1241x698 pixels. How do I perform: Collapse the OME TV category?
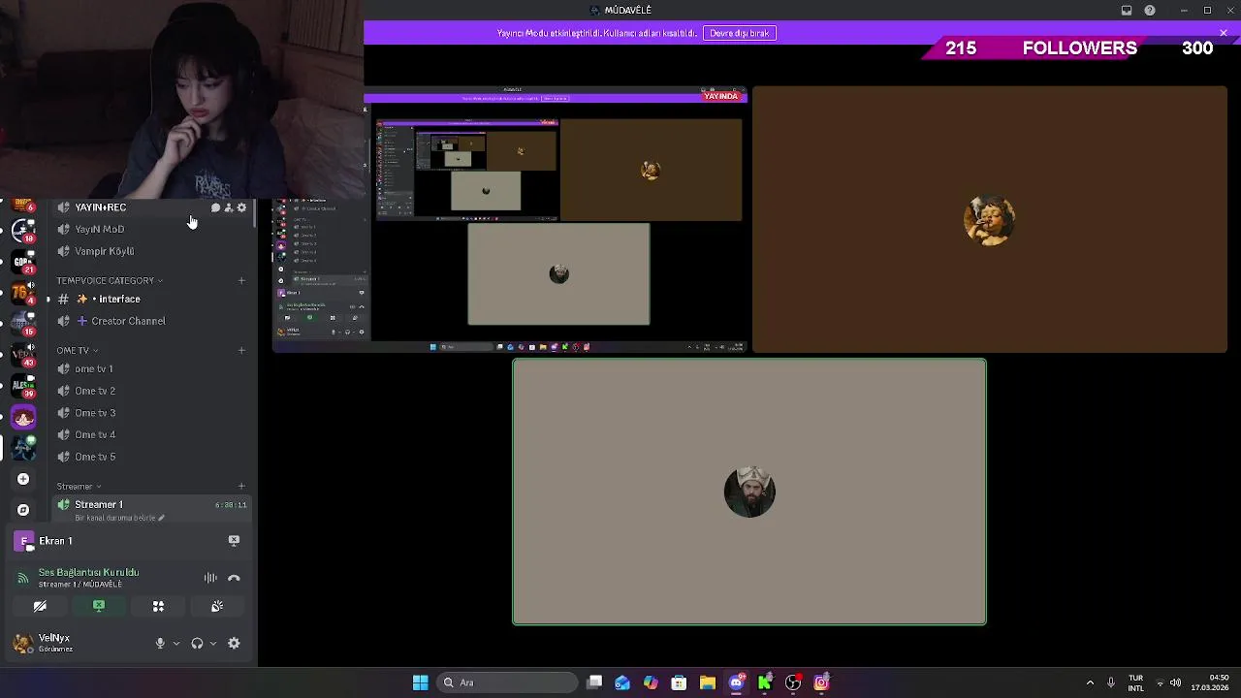[x=78, y=351]
